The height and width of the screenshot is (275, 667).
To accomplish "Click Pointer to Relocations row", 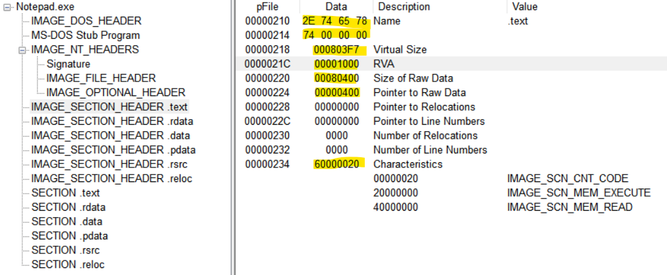I will click(x=424, y=107).
